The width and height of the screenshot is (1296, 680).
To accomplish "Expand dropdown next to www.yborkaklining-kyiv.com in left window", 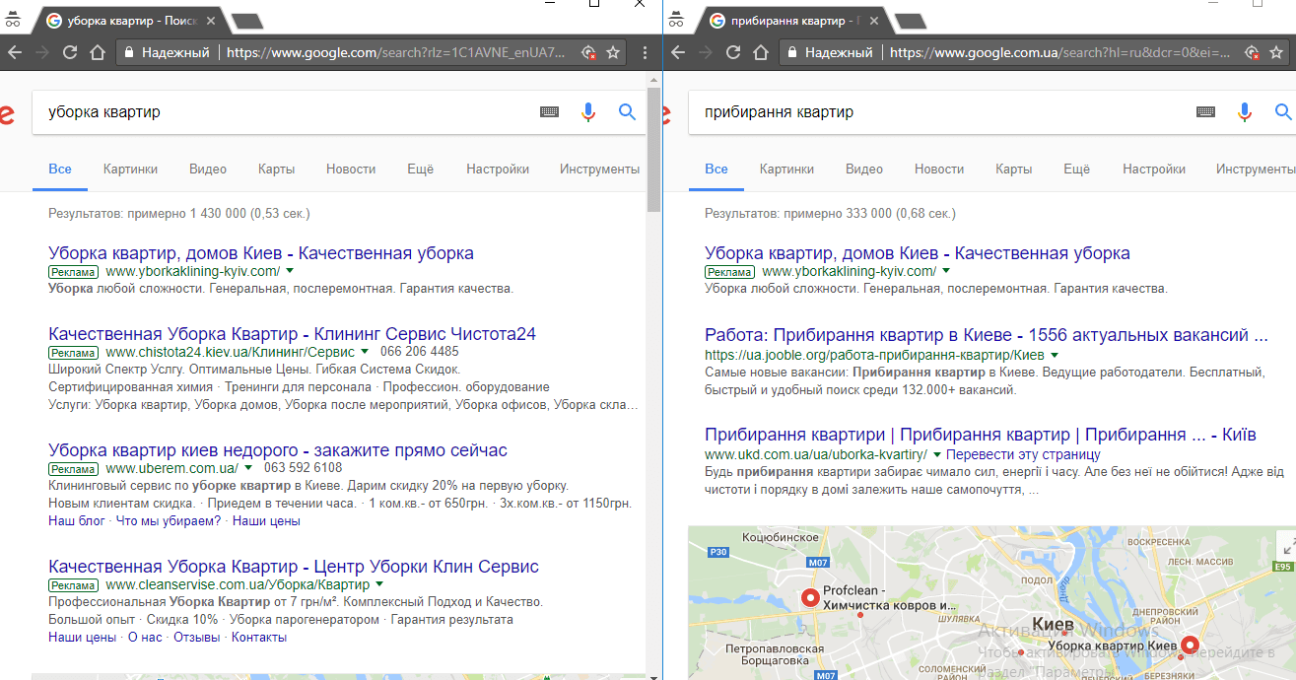I will (290, 271).
